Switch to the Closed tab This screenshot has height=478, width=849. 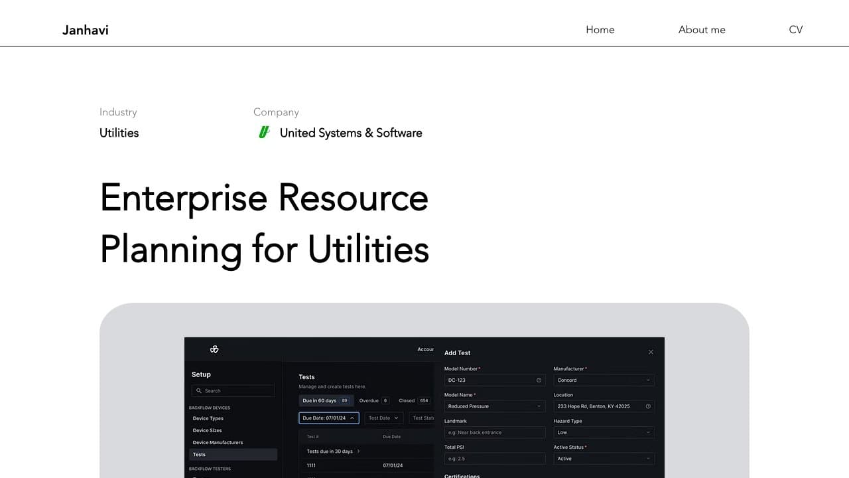(x=414, y=401)
